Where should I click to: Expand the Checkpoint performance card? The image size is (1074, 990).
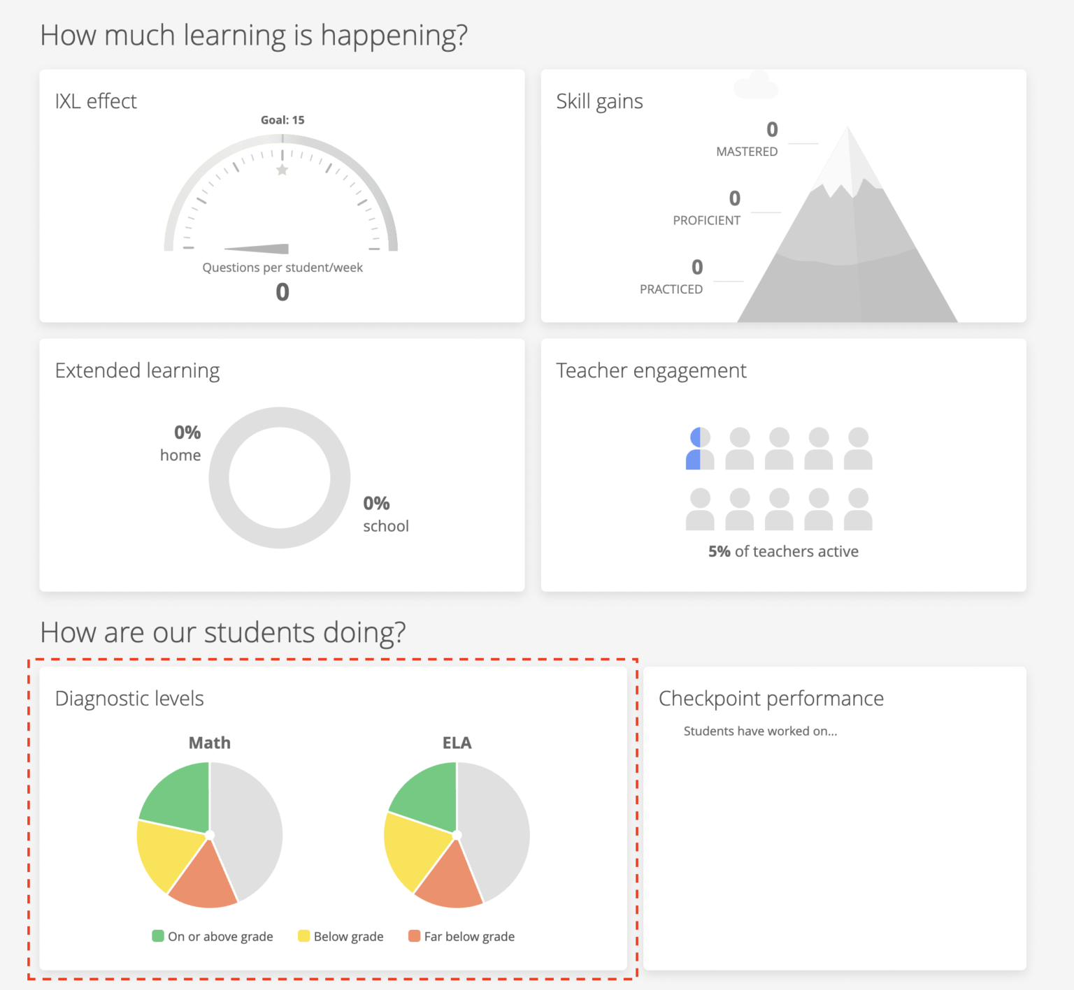click(771, 698)
